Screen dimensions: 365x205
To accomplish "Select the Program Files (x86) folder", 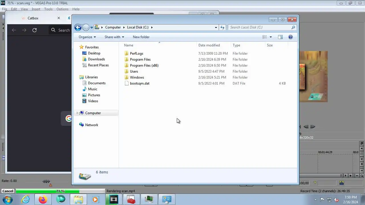I will point(144,65).
